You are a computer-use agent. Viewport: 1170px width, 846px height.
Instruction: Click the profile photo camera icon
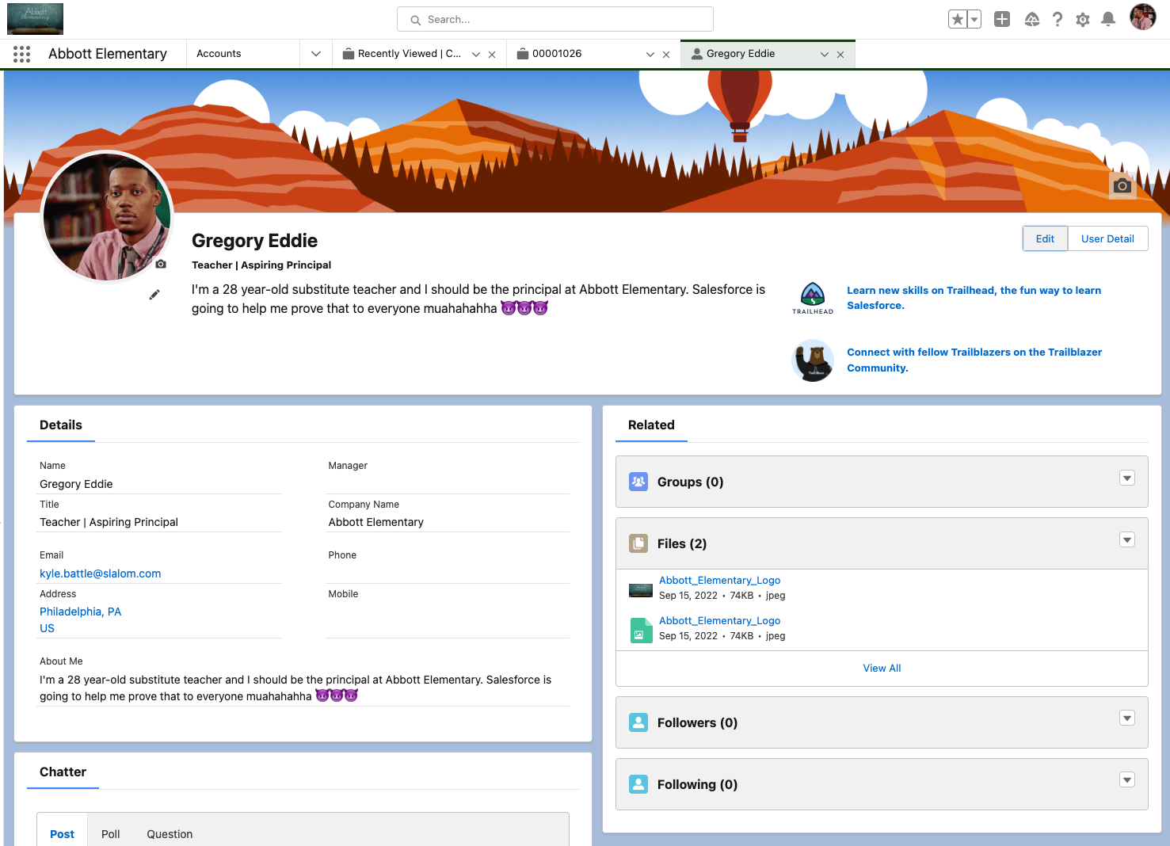(x=161, y=264)
